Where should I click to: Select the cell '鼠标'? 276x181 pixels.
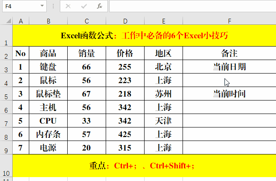tap(48, 80)
